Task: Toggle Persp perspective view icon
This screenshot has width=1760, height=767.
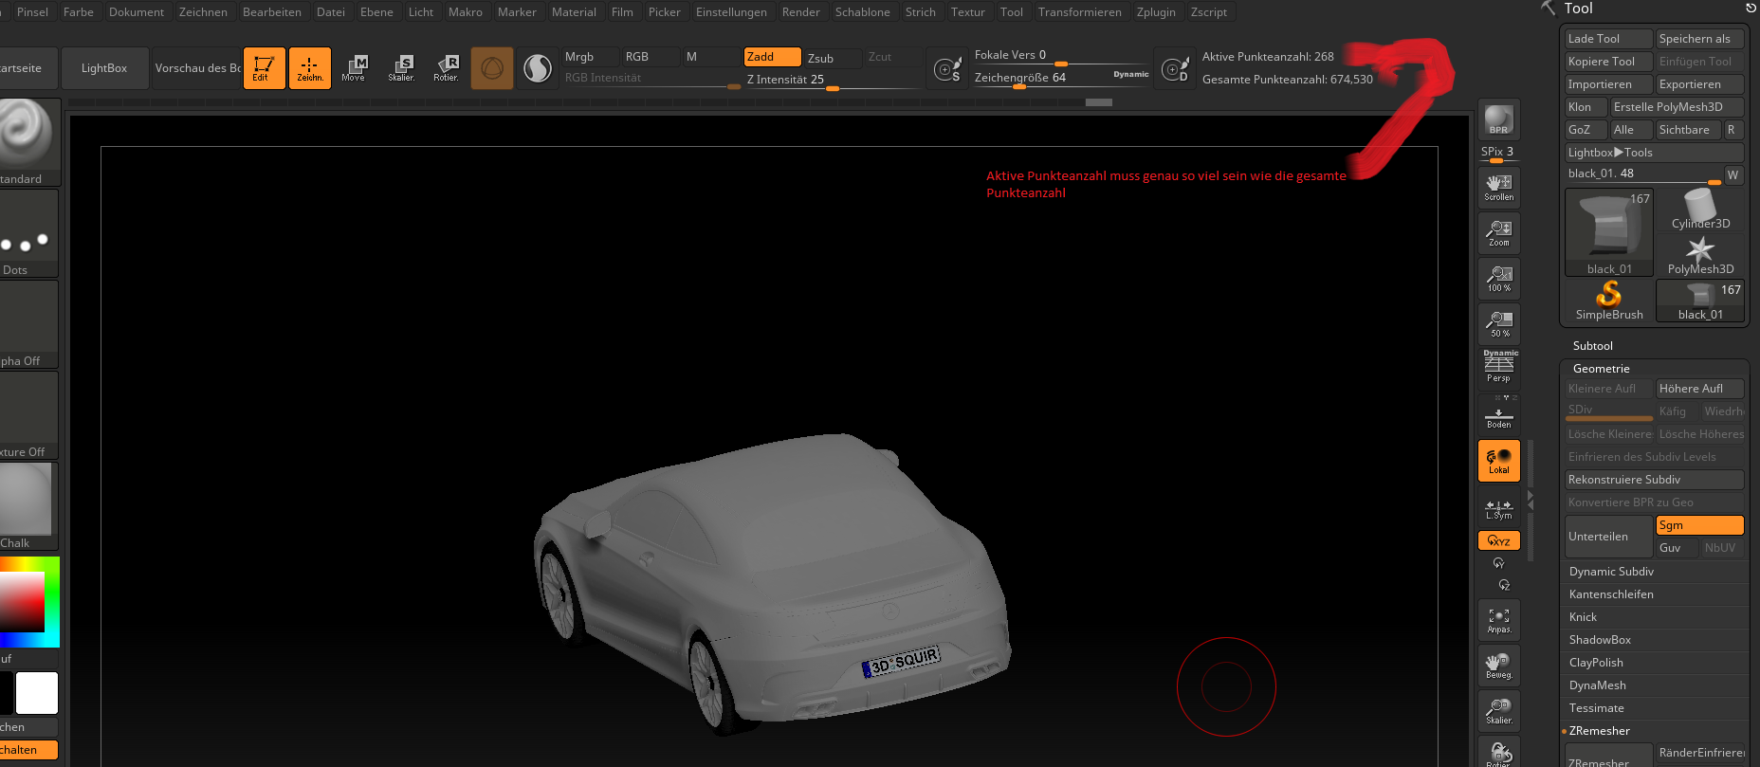Action: coord(1499,369)
